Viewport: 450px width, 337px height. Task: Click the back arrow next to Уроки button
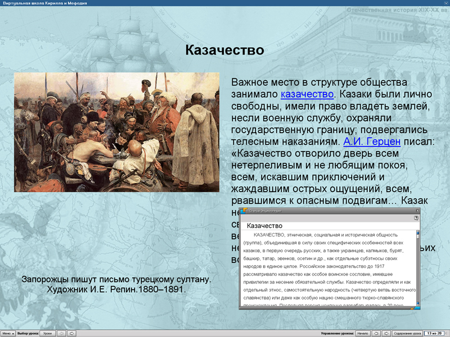tap(61, 333)
